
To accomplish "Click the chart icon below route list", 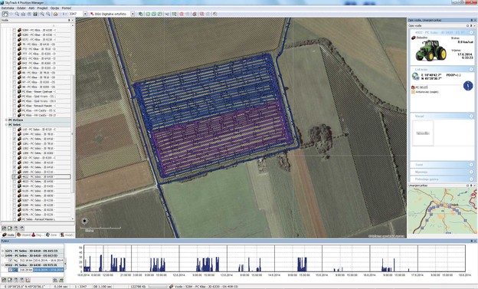I will [x=28, y=280].
